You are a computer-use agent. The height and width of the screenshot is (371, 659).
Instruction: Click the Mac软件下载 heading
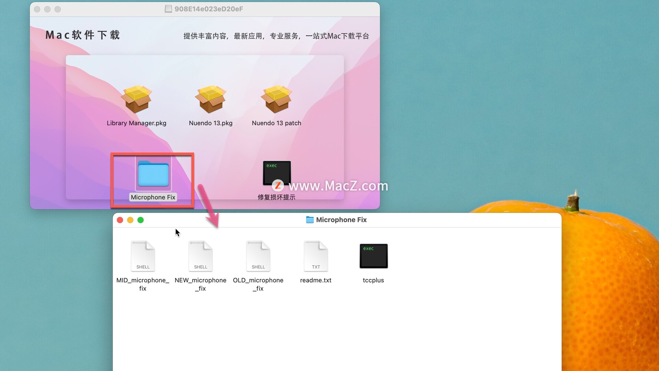click(x=83, y=35)
